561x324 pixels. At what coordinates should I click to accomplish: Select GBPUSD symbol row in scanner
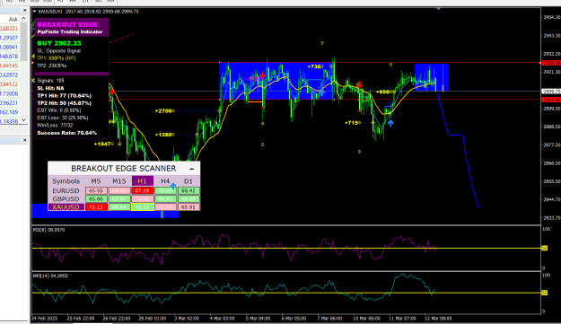coord(66,199)
